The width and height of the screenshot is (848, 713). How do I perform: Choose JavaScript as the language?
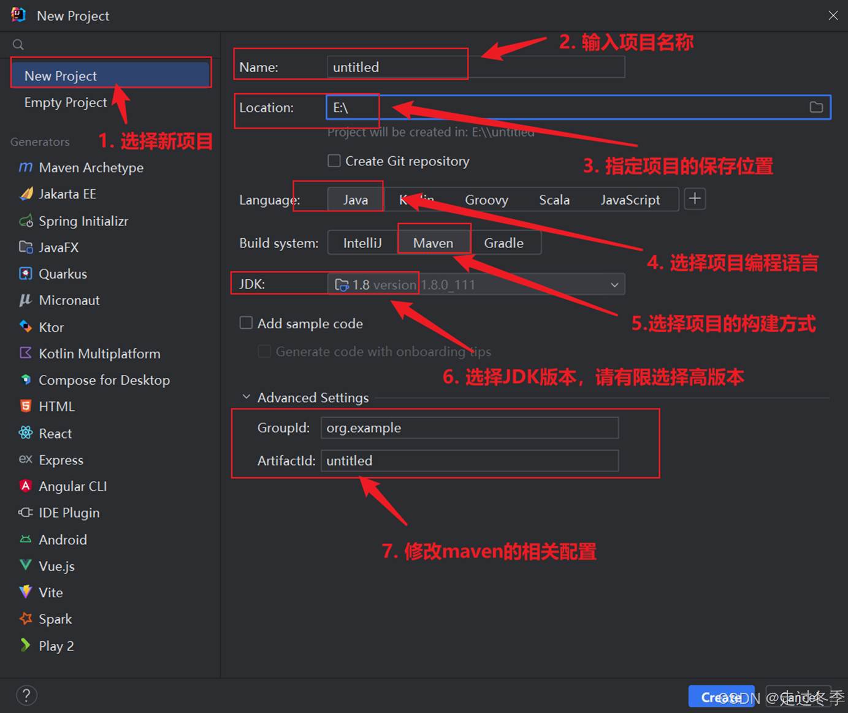630,200
